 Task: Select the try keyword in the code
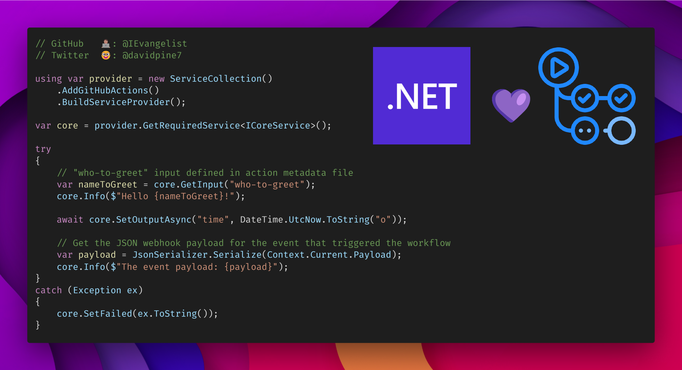click(43, 149)
